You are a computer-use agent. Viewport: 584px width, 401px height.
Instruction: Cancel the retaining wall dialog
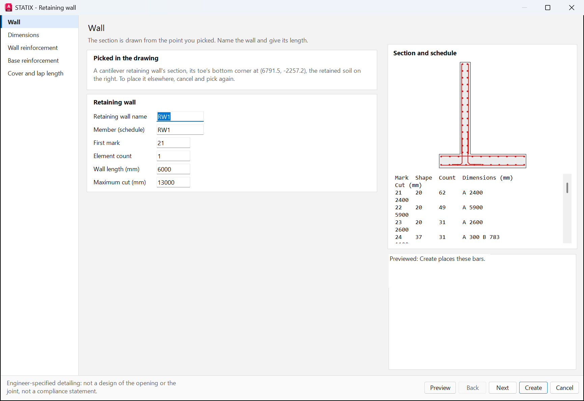click(x=564, y=388)
